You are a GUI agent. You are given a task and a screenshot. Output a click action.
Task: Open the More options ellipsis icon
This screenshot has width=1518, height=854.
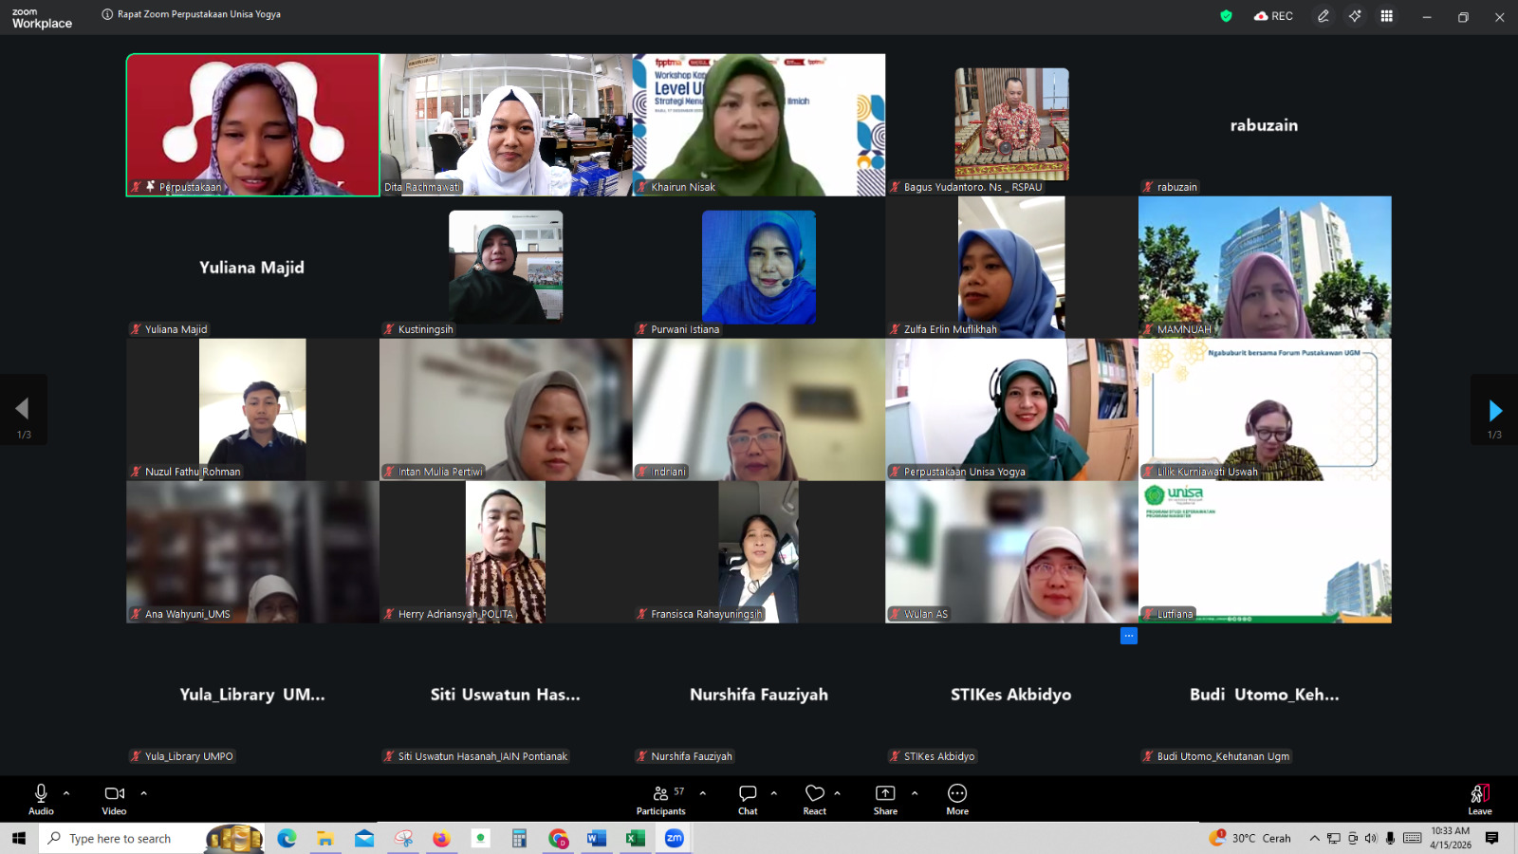956,798
